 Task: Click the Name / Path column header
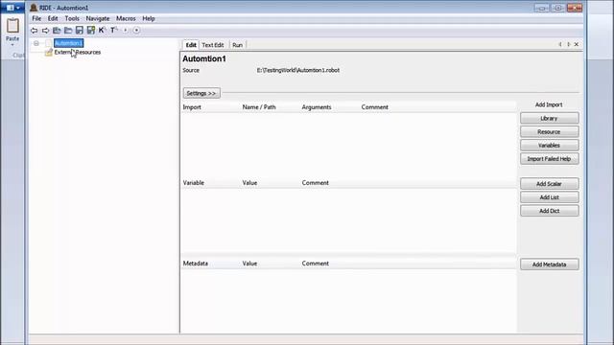tap(259, 107)
